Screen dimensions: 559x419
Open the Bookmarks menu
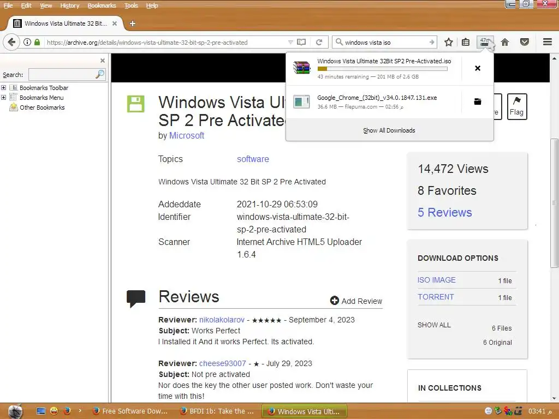(102, 5)
